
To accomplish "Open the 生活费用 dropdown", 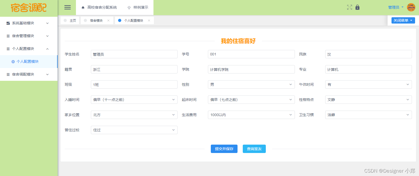I will coord(251,115).
